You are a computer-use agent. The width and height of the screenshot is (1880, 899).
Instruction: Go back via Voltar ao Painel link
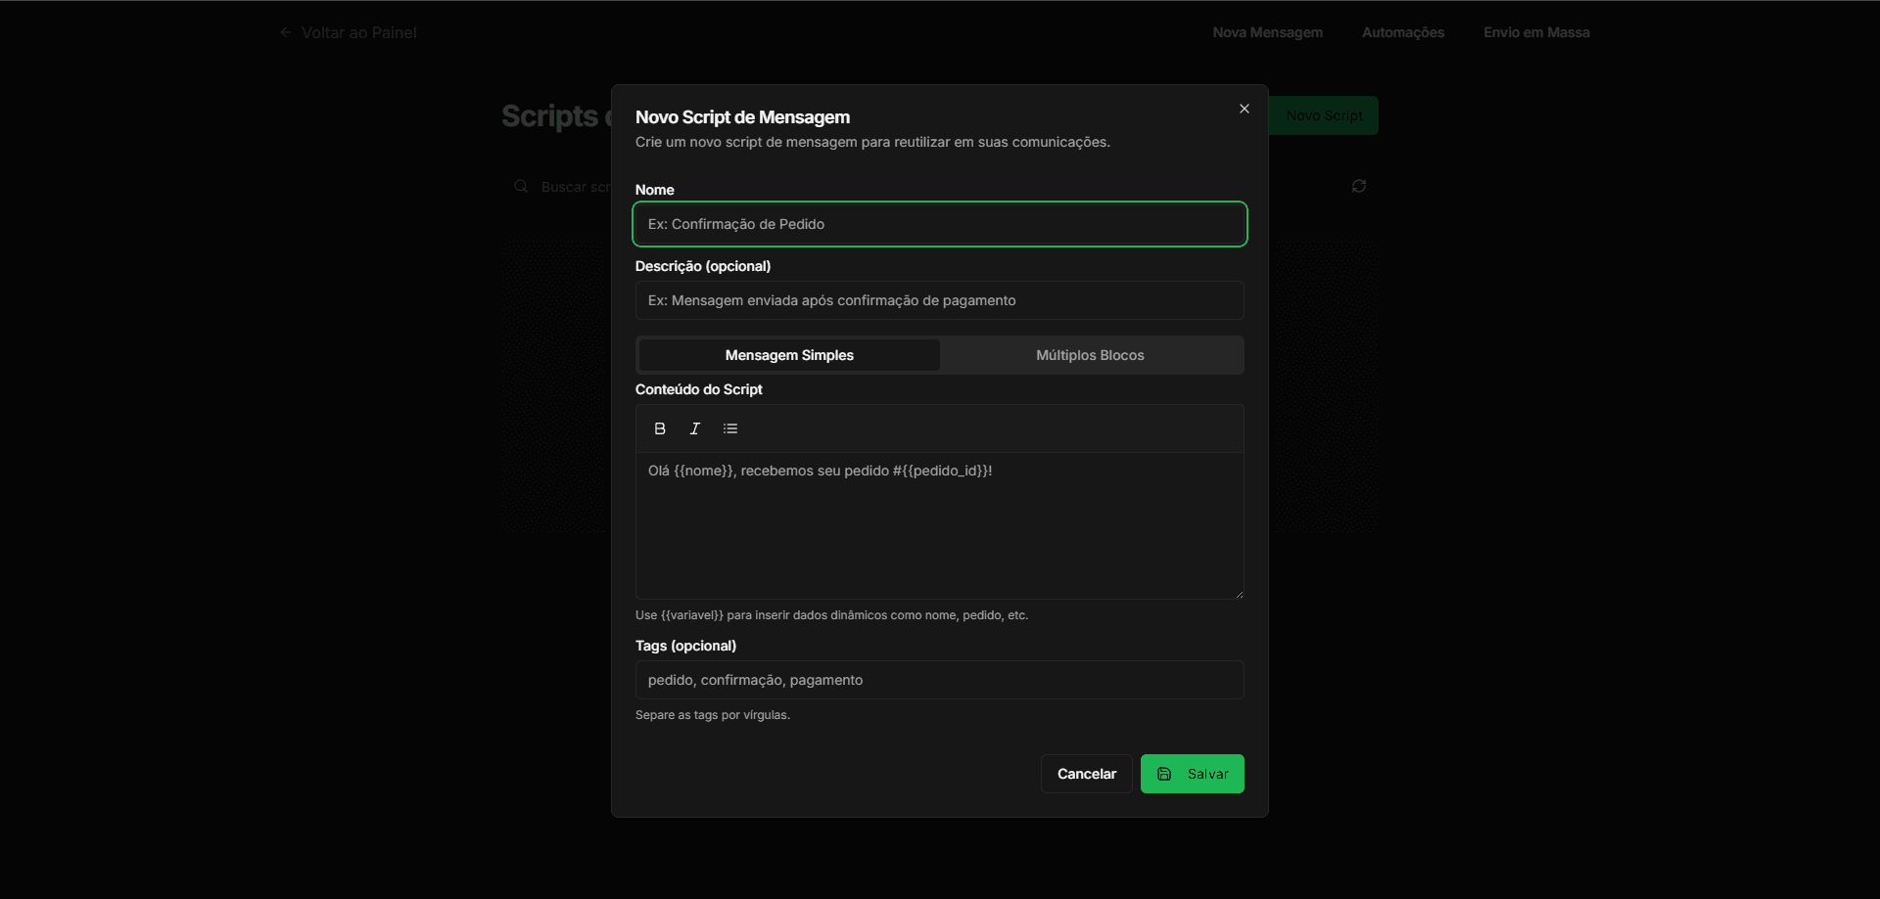358,32
